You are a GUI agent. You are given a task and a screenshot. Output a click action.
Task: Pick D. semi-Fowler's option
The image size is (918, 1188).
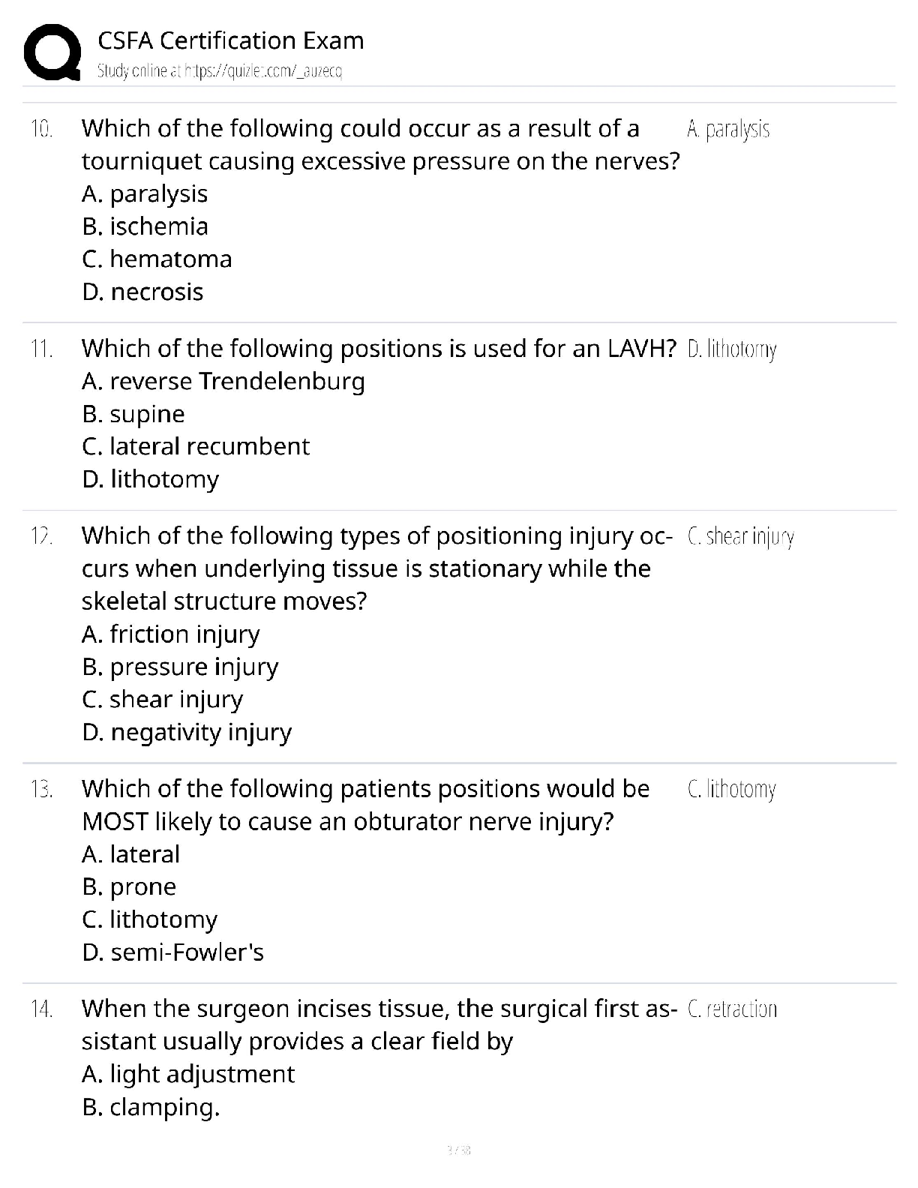coord(173,952)
